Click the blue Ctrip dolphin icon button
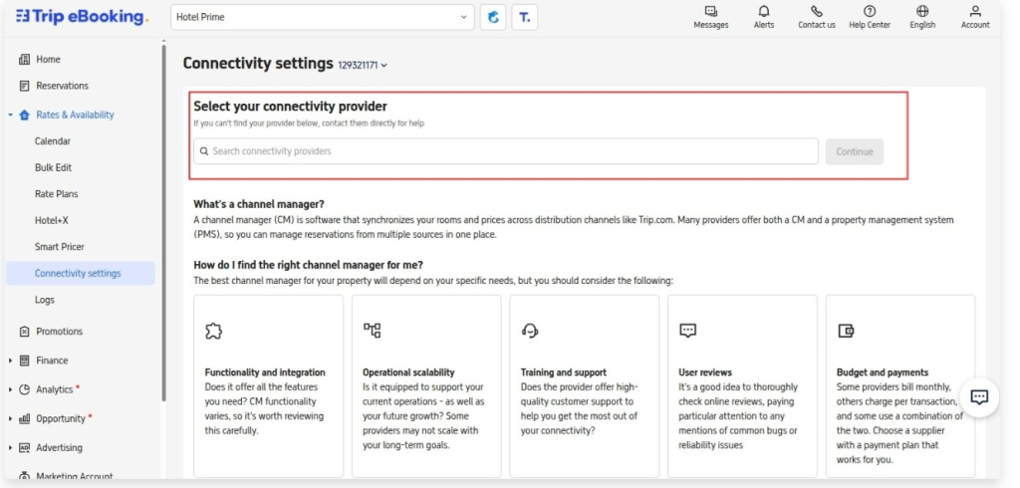 point(492,17)
